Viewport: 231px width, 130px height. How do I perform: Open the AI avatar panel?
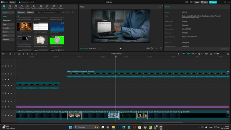pos(61,7)
